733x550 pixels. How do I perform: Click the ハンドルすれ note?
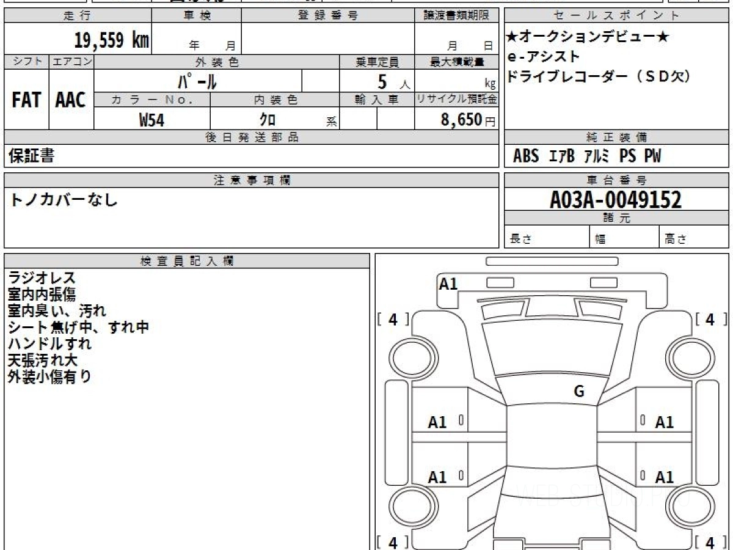(49, 343)
